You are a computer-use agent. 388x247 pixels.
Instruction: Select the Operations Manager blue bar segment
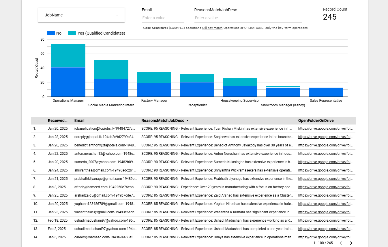(x=68, y=82)
